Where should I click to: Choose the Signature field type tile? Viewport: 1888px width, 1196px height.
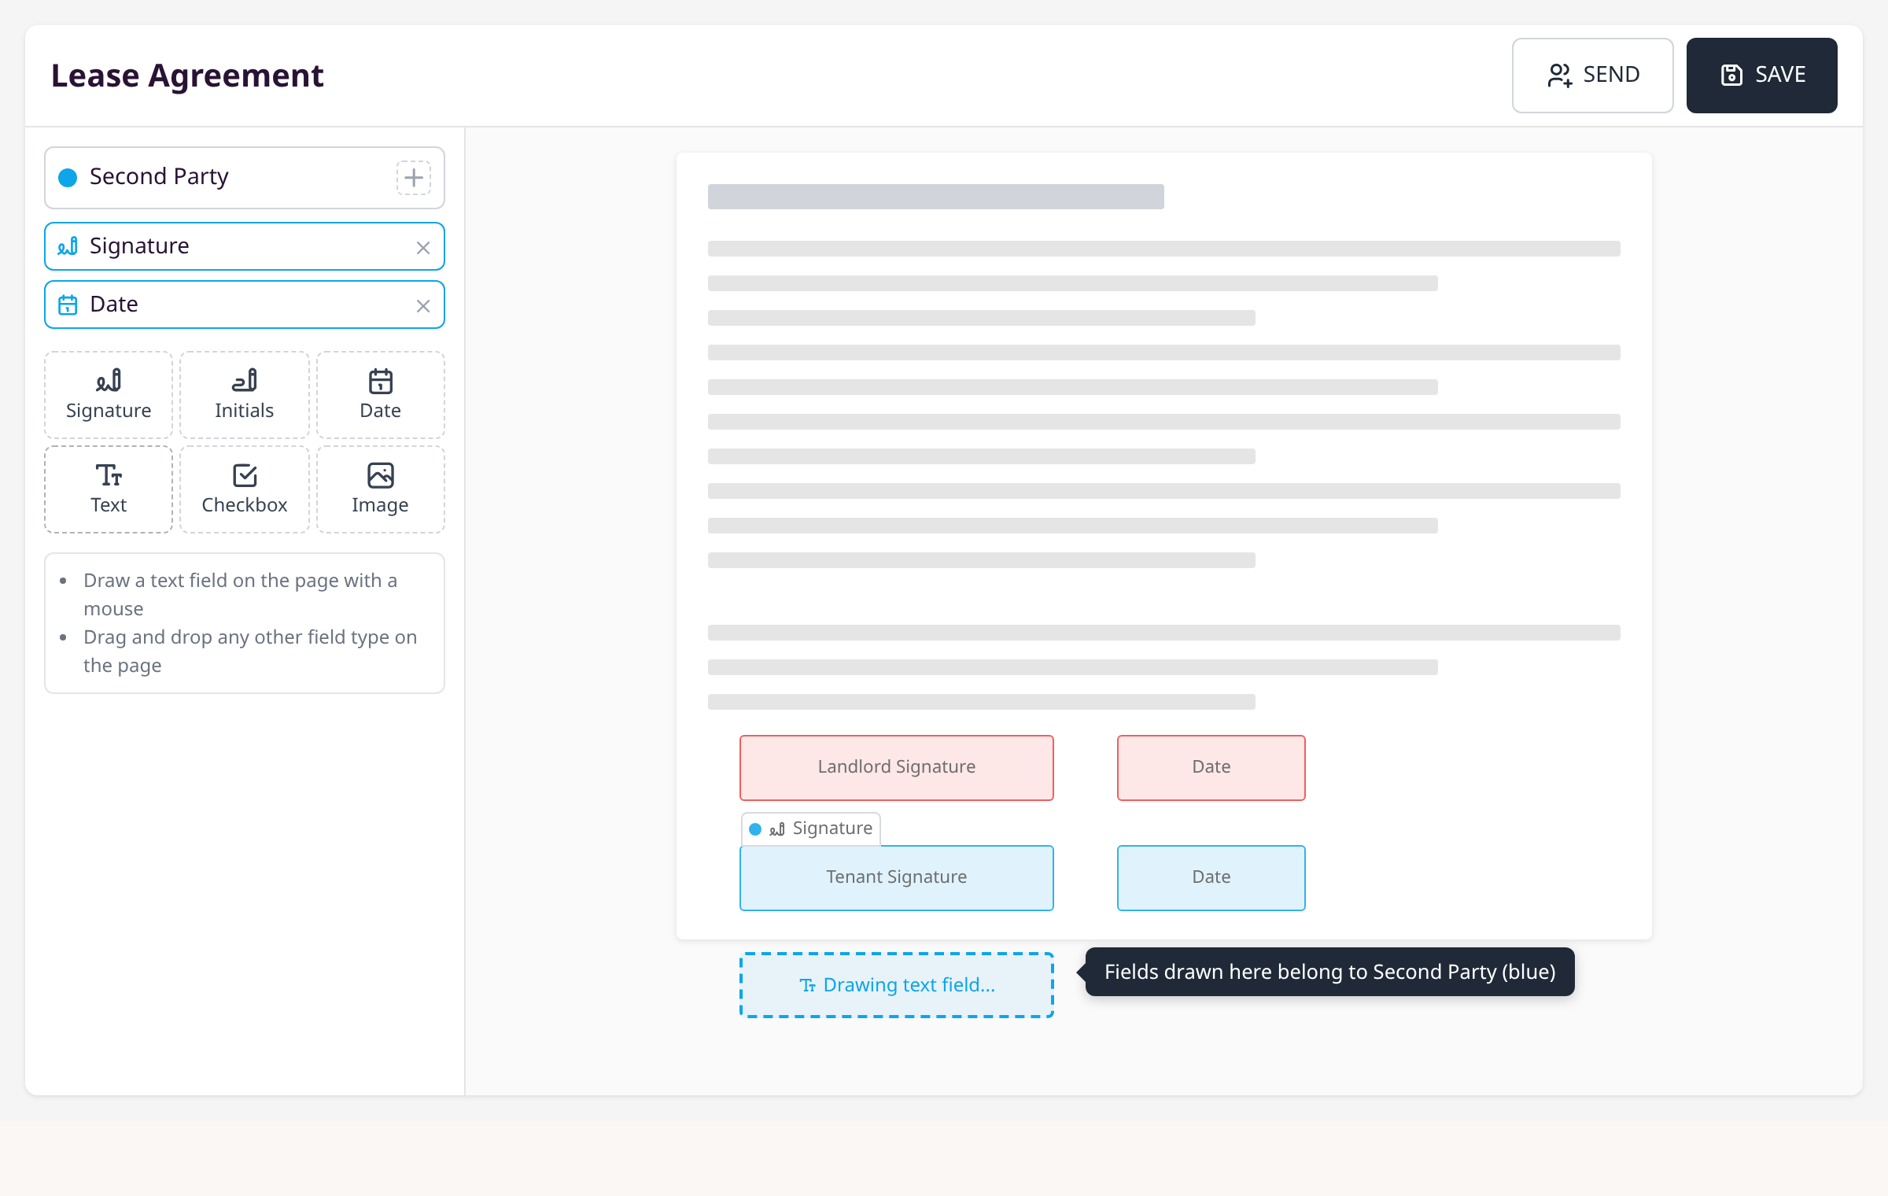(x=109, y=395)
